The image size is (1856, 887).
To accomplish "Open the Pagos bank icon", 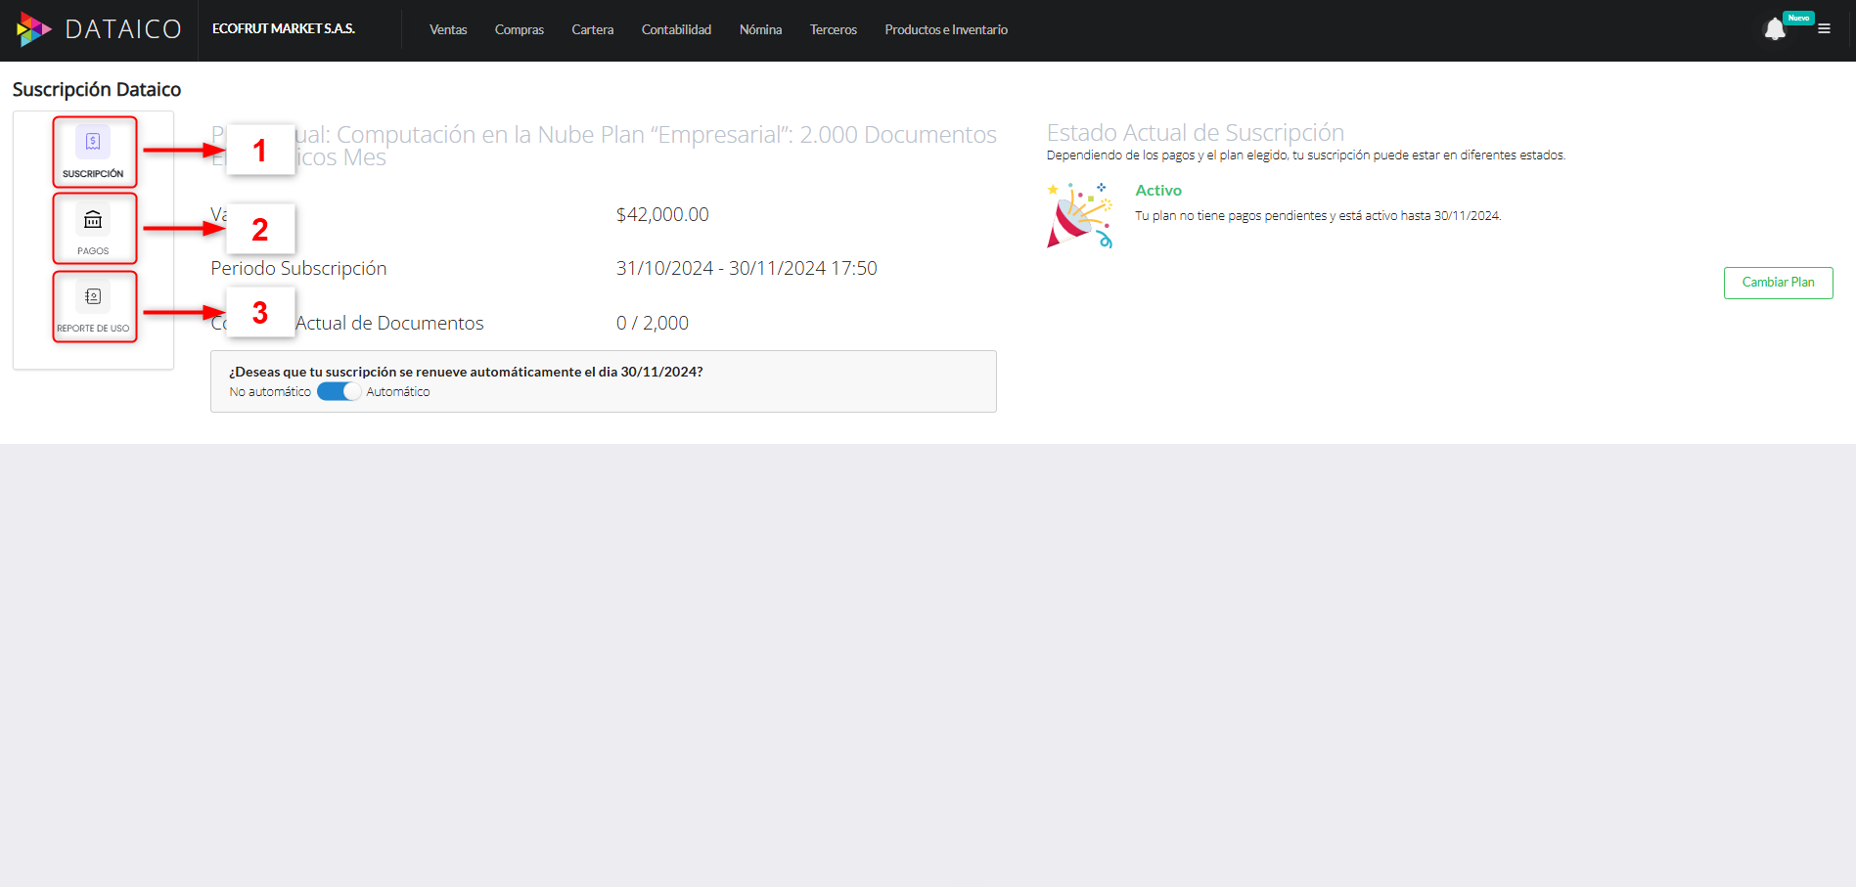I will pos(93,221).
